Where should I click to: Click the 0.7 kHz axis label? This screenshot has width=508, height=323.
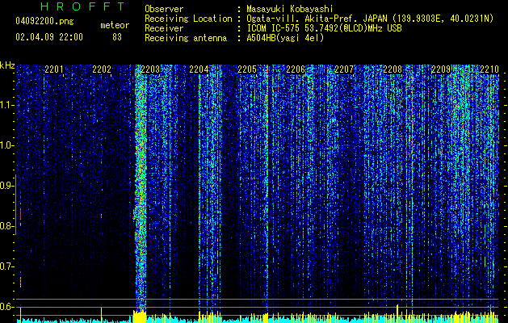pos(7,266)
